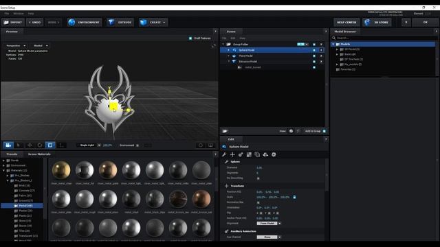Select the axis gizmo tool in preview toolbar
Screen dimensions: 440x247
point(61,145)
